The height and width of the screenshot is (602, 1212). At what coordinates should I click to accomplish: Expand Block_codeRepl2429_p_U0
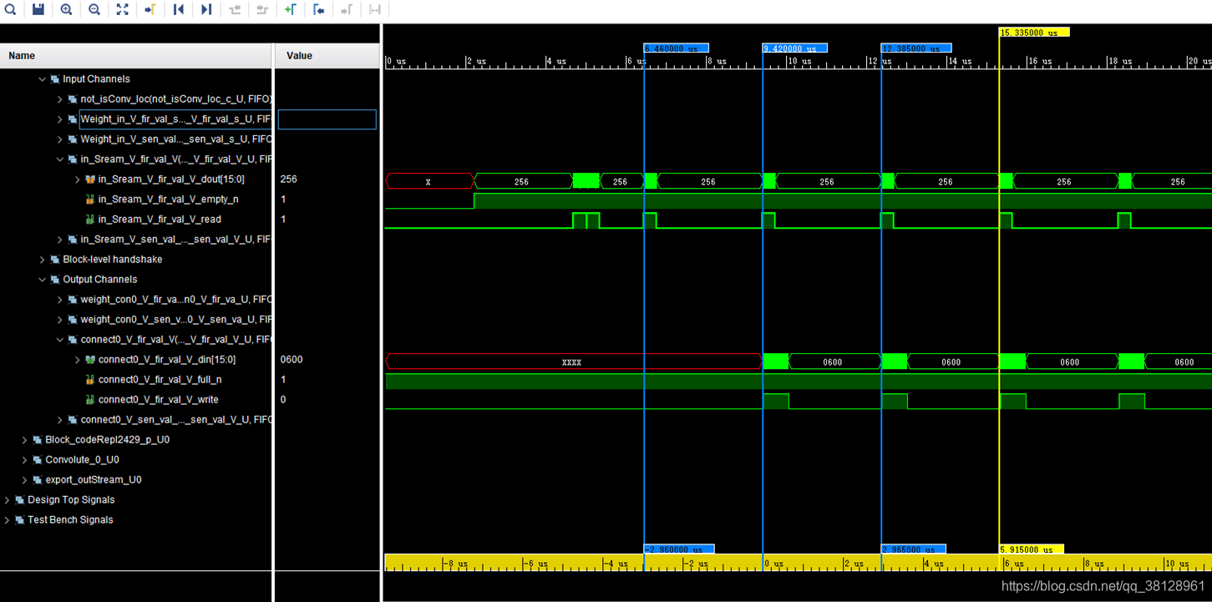tap(24, 440)
